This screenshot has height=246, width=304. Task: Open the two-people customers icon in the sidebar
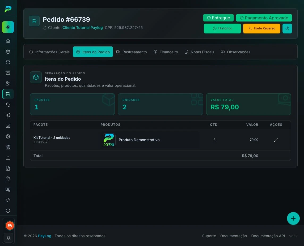(8, 83)
